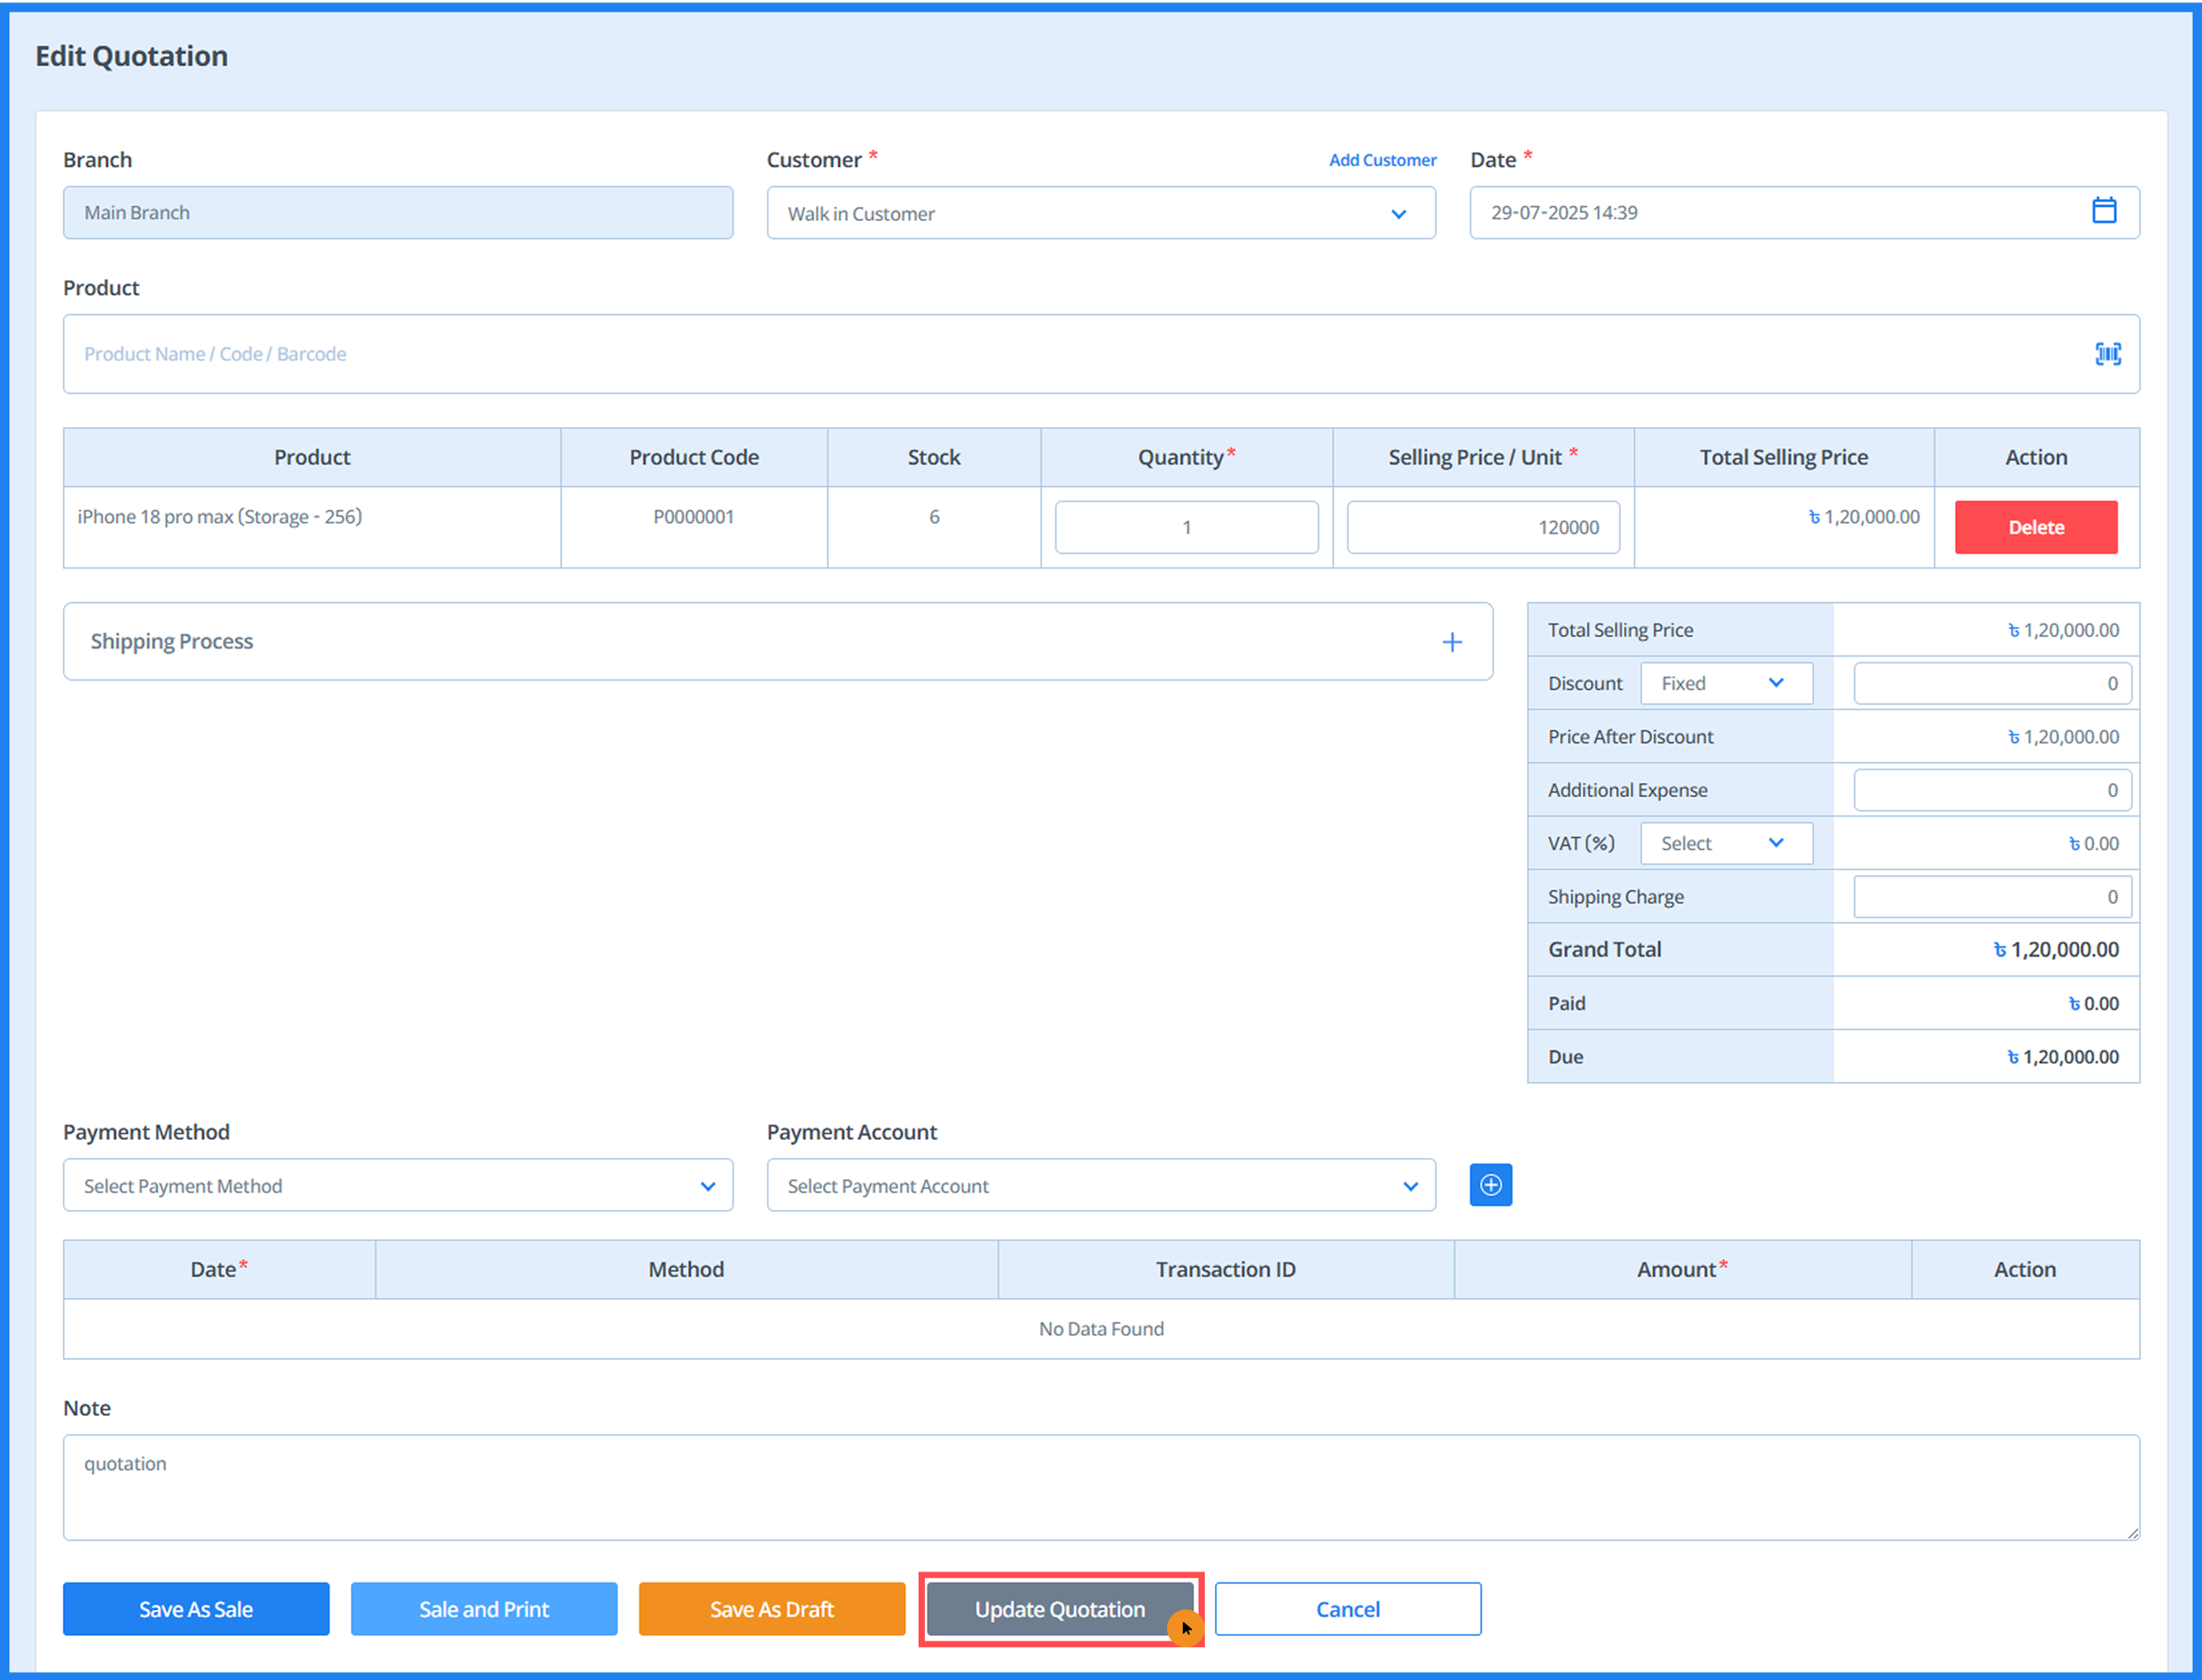This screenshot has width=2202, height=1680.
Task: Click the Save As Draft button
Action: tap(771, 1609)
